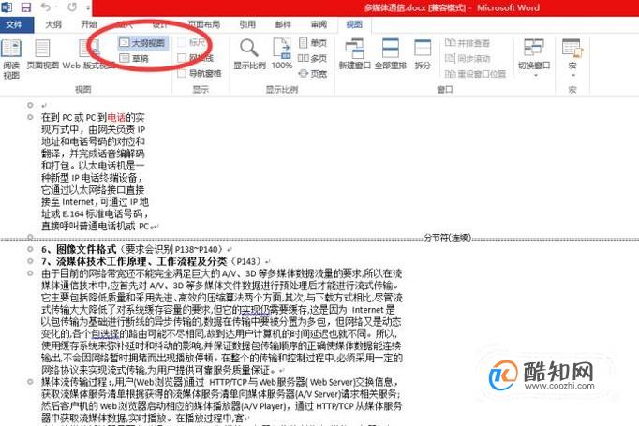Switch to Reading view (阅读视图)

click(x=11, y=59)
